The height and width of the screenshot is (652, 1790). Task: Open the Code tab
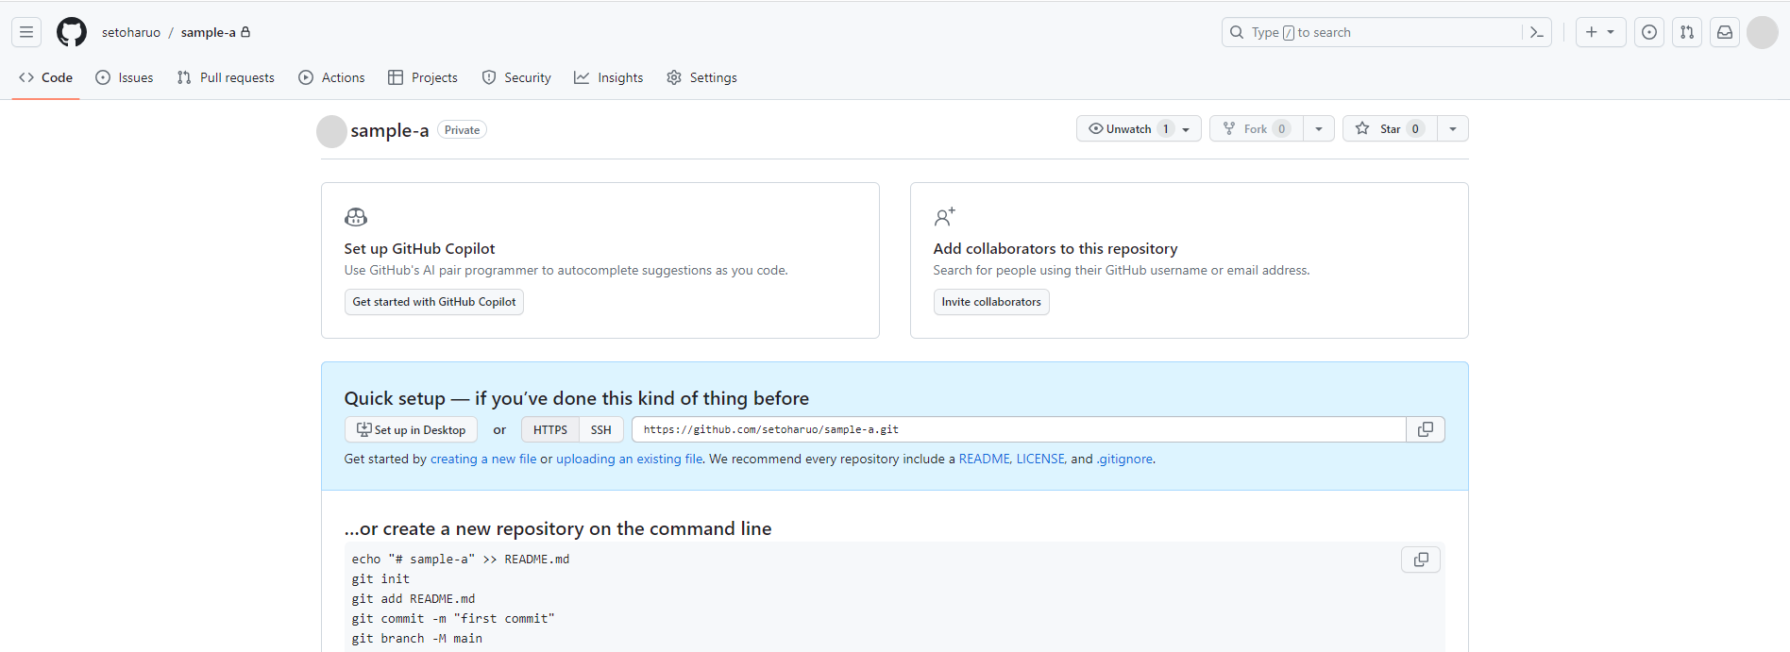point(45,77)
